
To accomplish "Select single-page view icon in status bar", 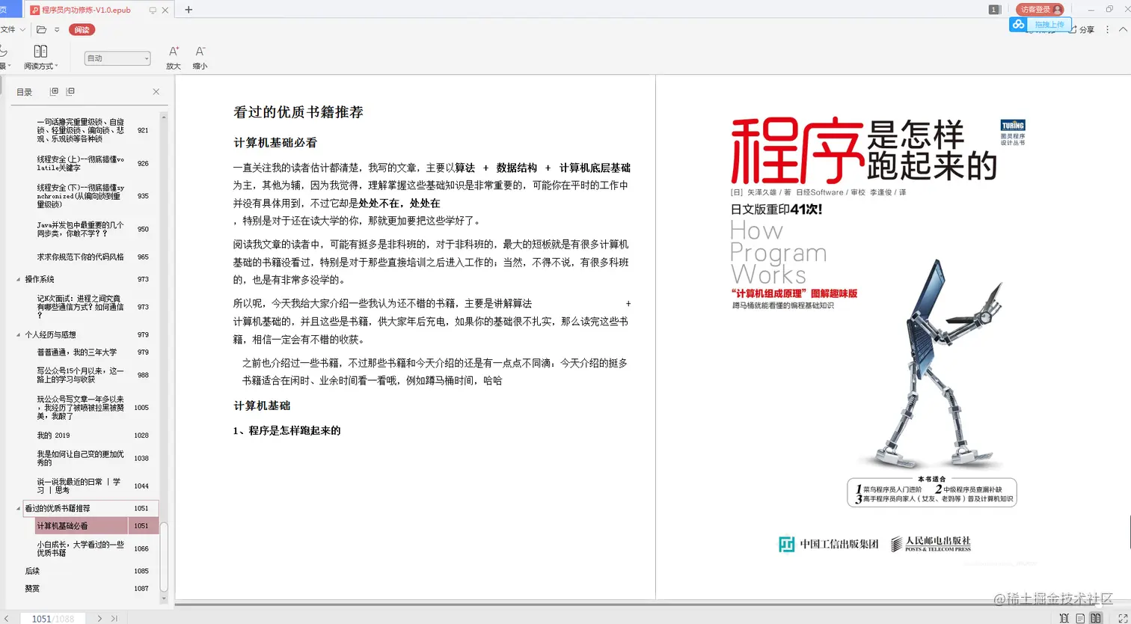I will point(1080,618).
